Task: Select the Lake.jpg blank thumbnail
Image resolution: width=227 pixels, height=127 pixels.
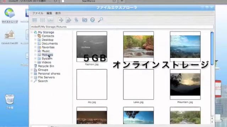Action: tap(139, 84)
